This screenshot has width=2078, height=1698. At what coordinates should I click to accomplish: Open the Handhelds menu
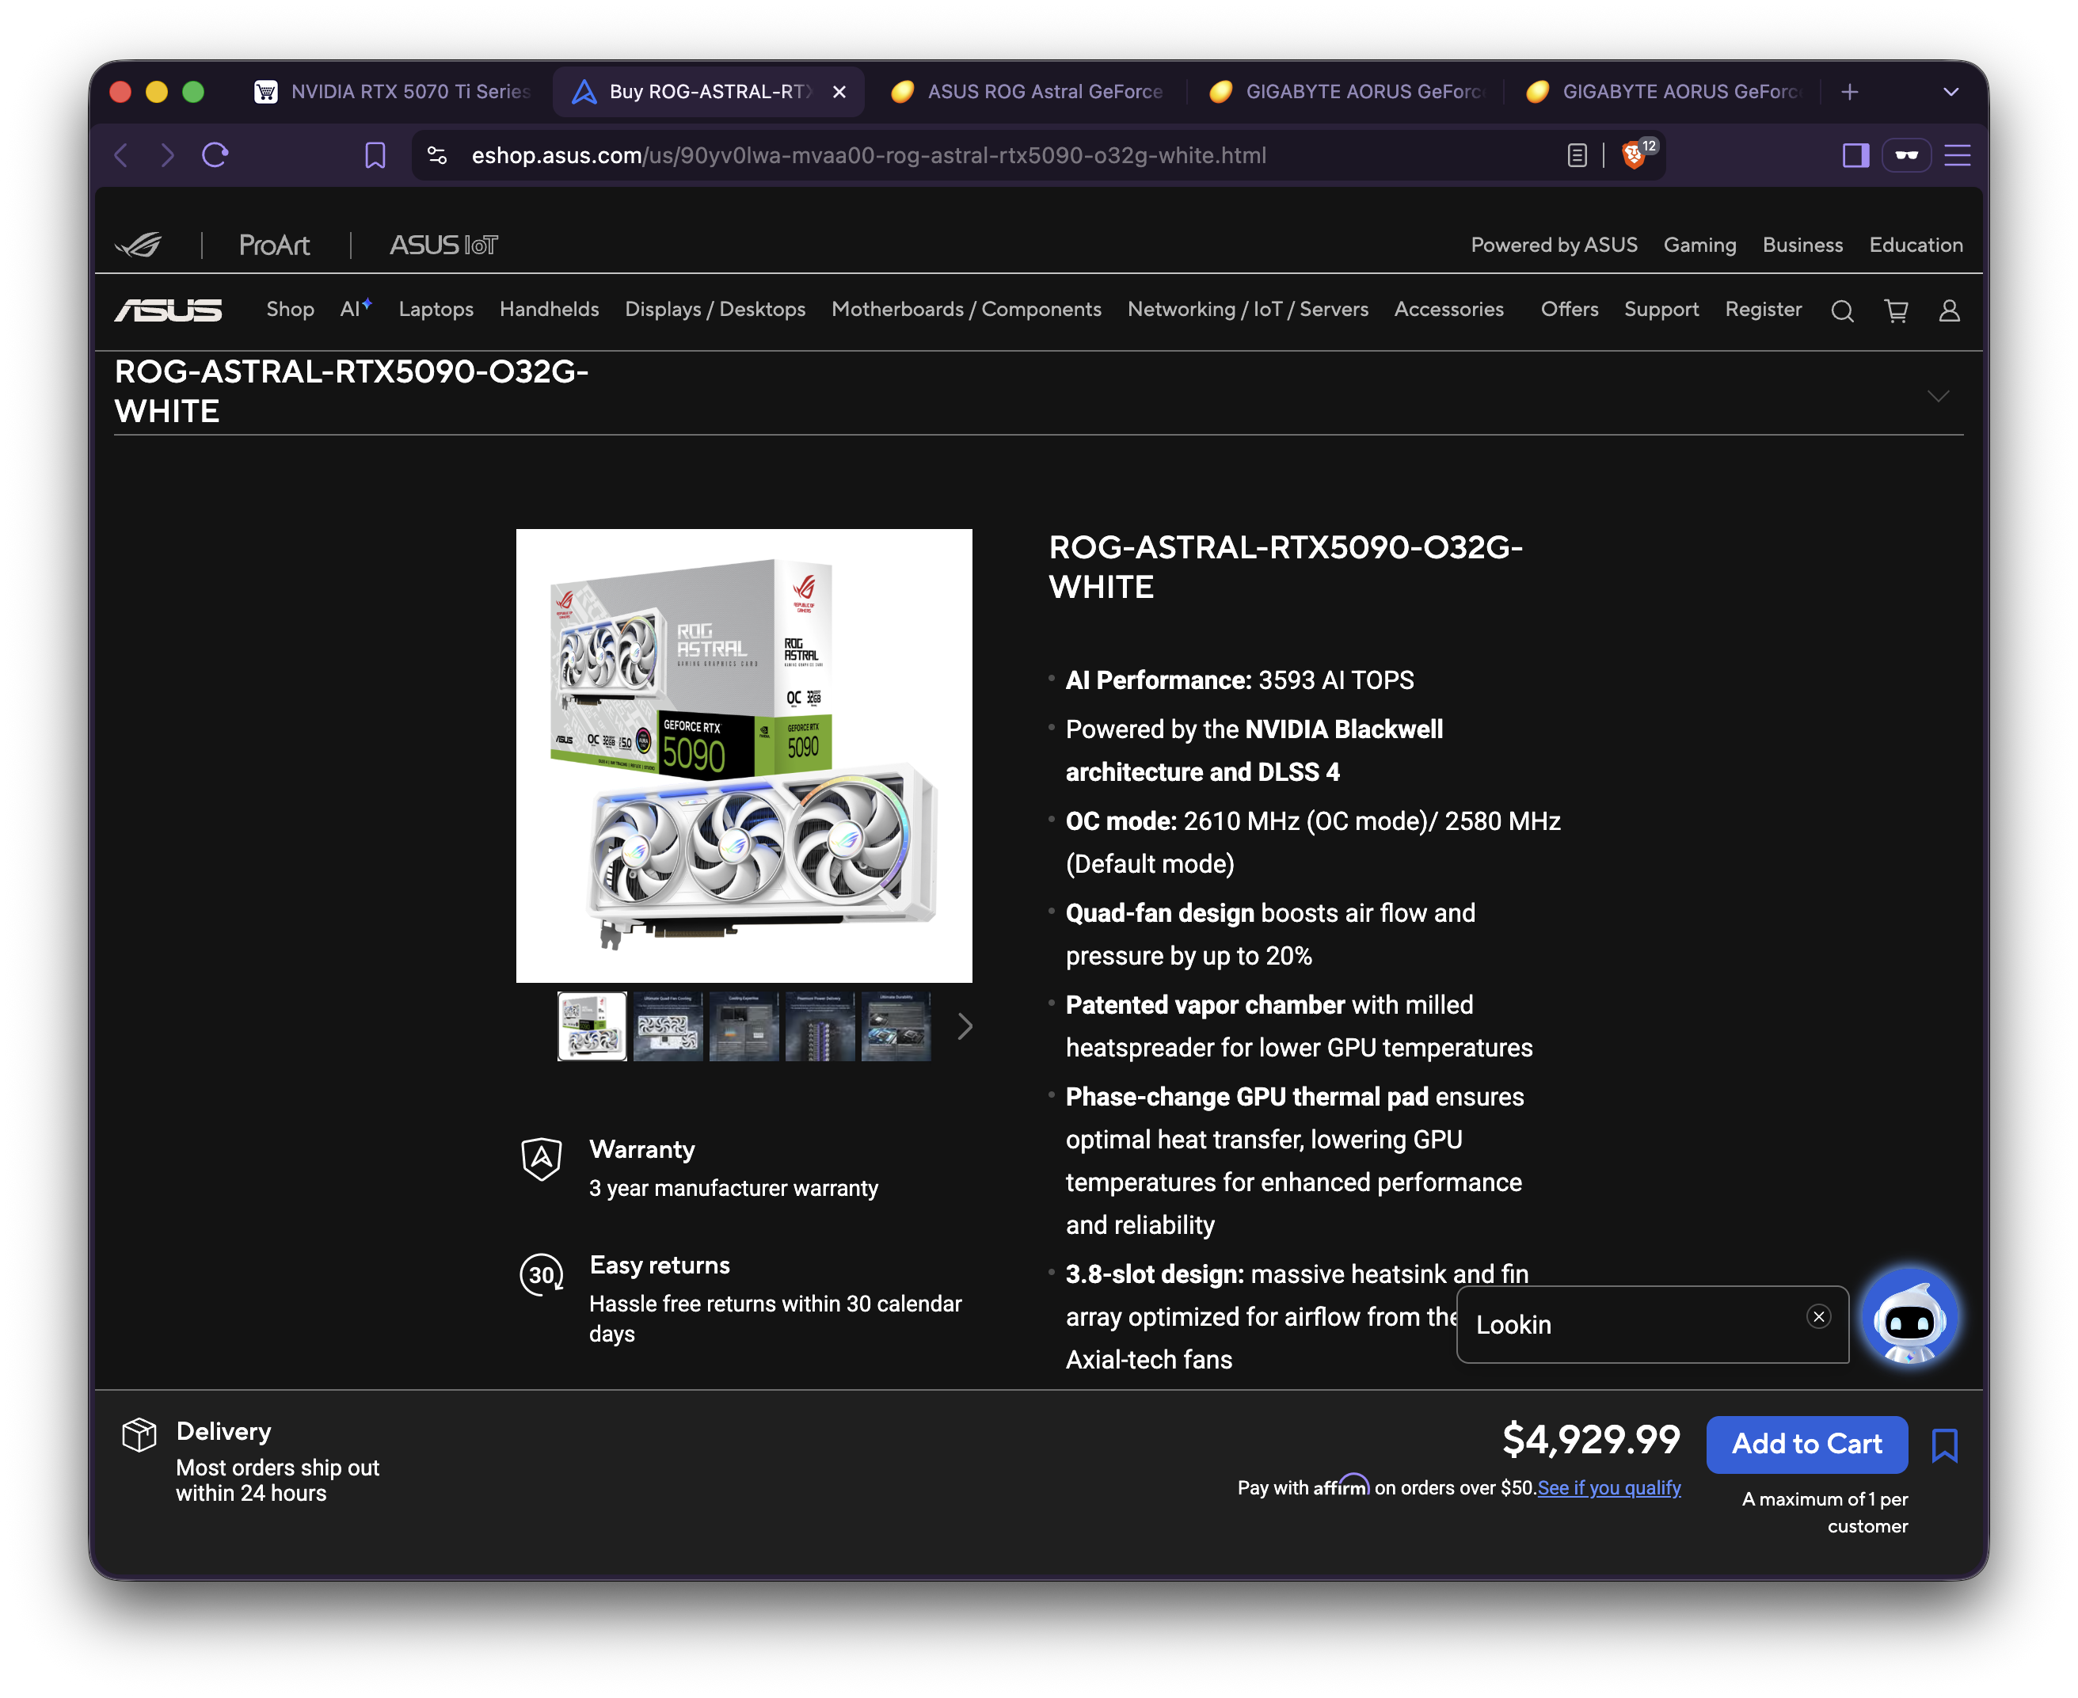point(550,309)
